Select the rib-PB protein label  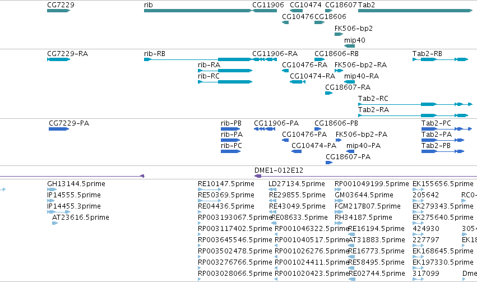[x=231, y=123]
